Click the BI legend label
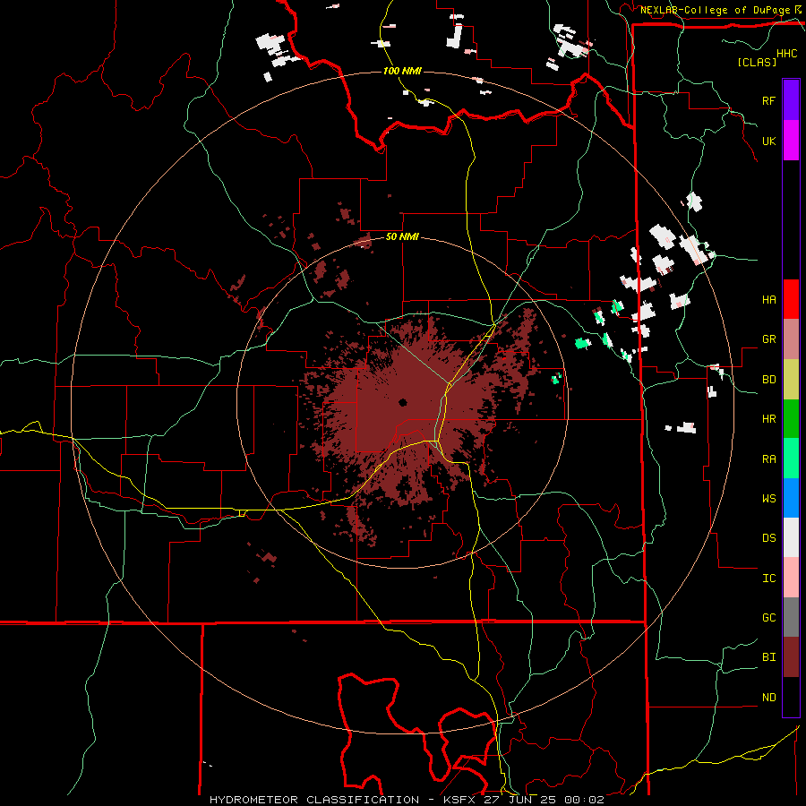This screenshot has width=806, height=806. tap(769, 657)
